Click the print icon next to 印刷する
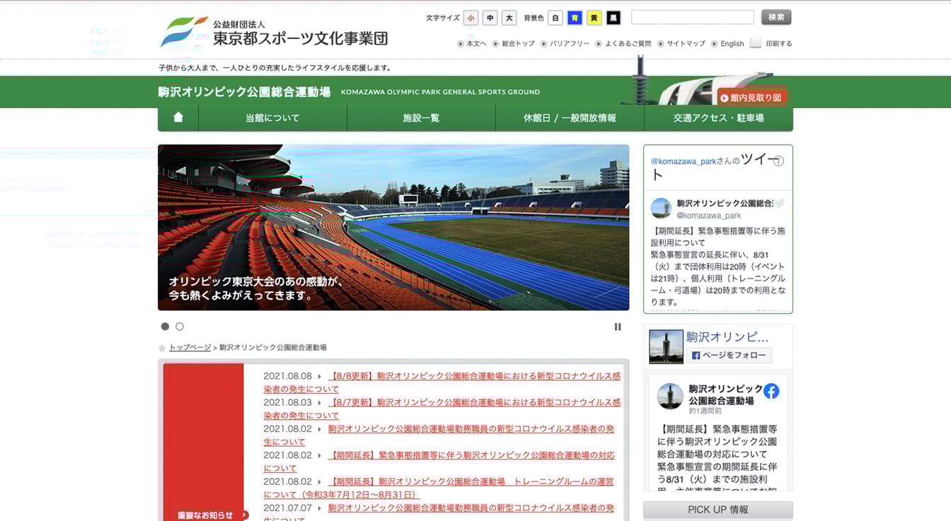The image size is (951, 521). coord(756,43)
